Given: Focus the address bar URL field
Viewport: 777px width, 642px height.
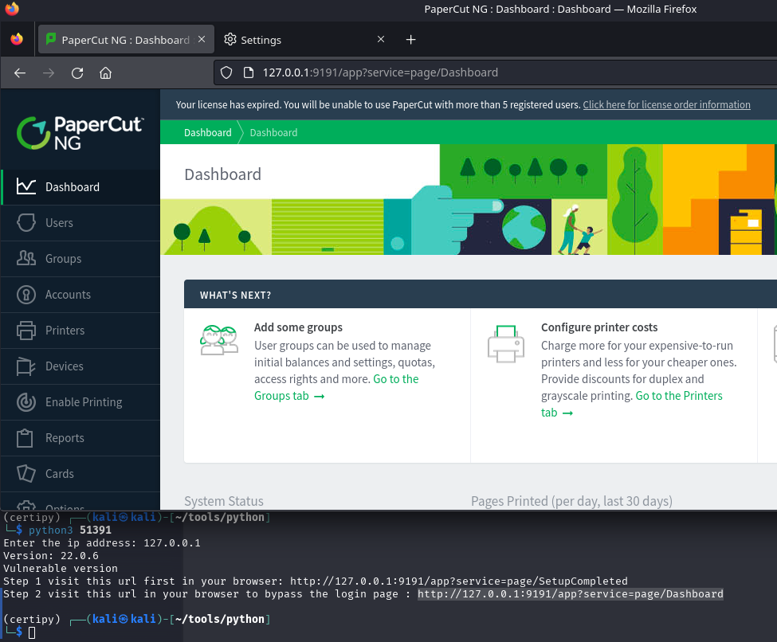Looking at the screenshot, I should (x=496, y=72).
